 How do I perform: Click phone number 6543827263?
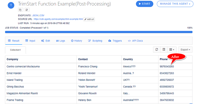(x=167, y=73)
